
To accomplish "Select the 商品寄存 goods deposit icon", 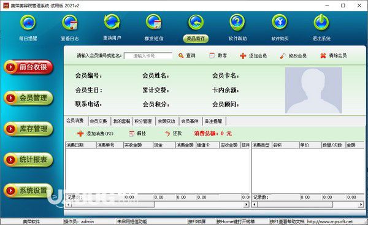I will point(196,22).
